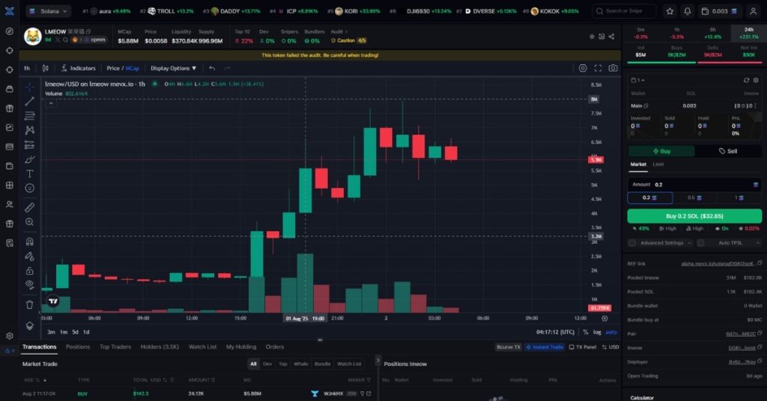Switch to the Top Traders tab
767x401 pixels.
[x=115, y=347]
